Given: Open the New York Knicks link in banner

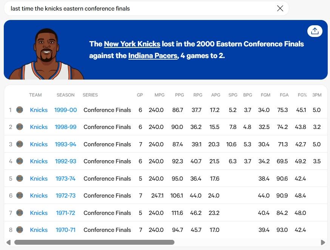Looking at the screenshot, I should tap(132, 44).
